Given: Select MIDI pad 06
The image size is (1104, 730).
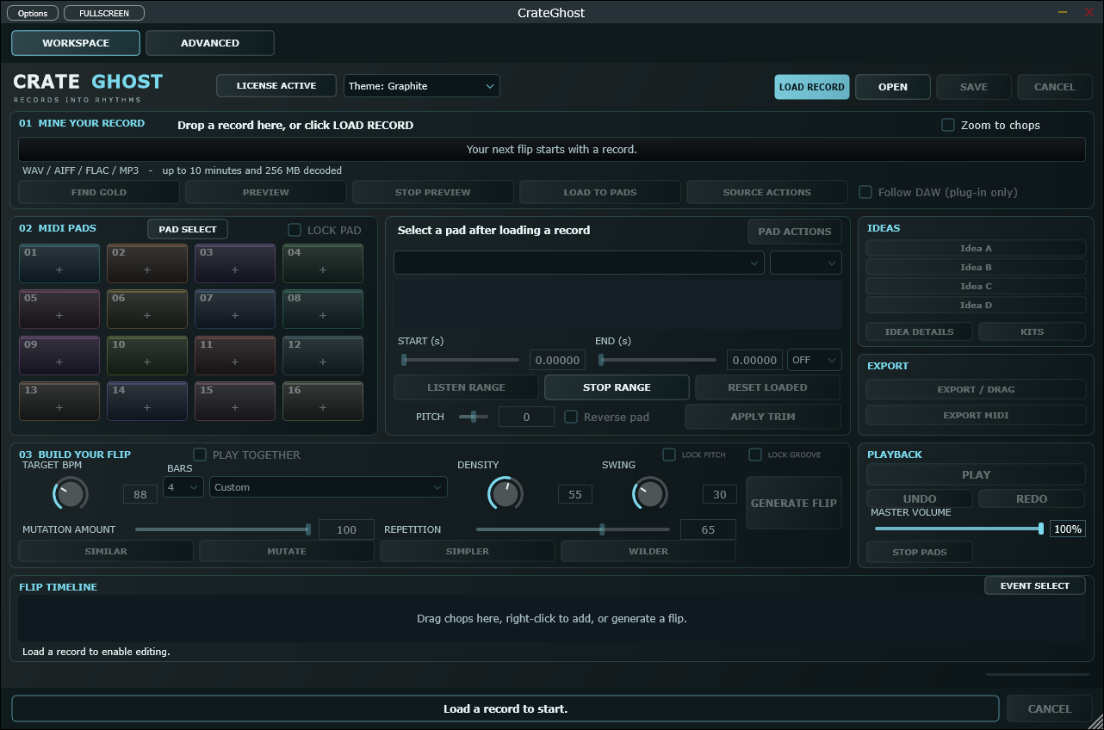Looking at the screenshot, I should click(147, 309).
